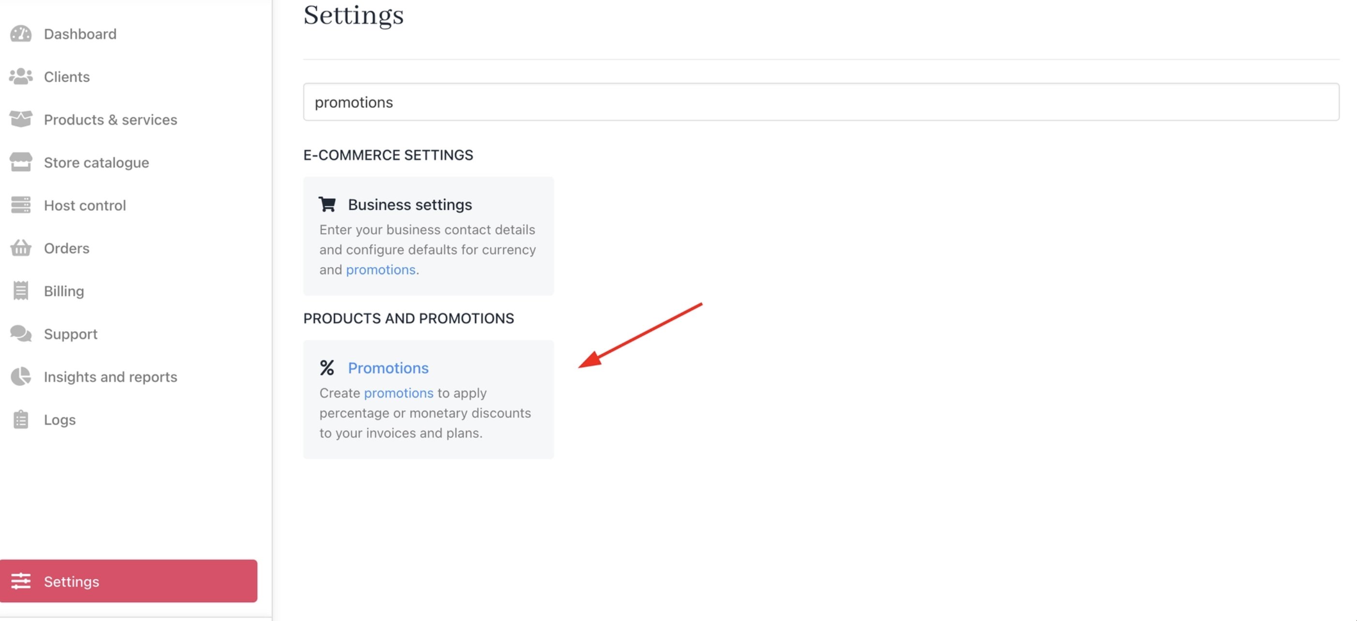
Task: Click the percent icon beside Promotions
Action: coord(327,368)
